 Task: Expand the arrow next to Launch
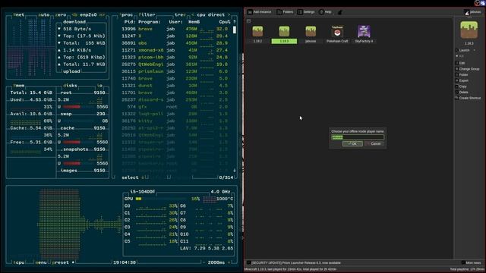pyautogui.click(x=474, y=50)
